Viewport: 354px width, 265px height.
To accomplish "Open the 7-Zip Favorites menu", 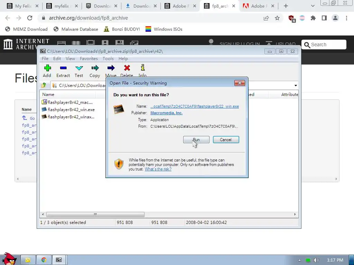I will tap(89, 59).
